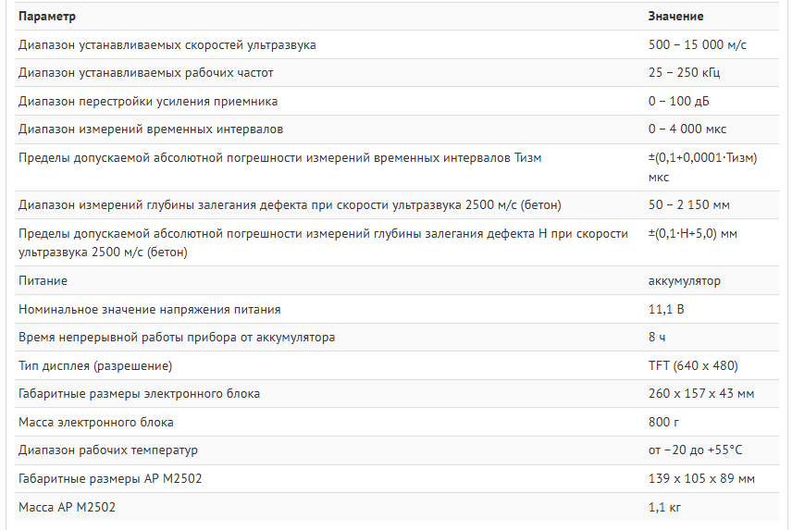Select the "500 – 15 000 м/с" value cell
The height and width of the screenshot is (530, 792).
point(698,44)
